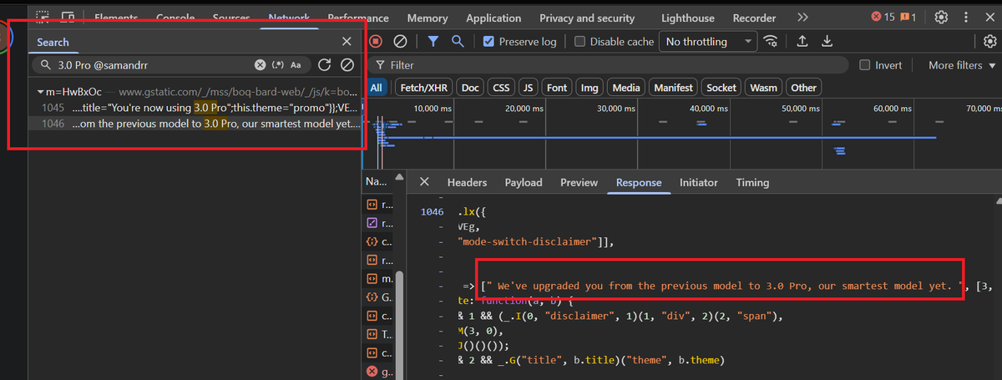Switch to the Payload tab
This screenshot has height=380, width=1002.
pyautogui.click(x=524, y=182)
